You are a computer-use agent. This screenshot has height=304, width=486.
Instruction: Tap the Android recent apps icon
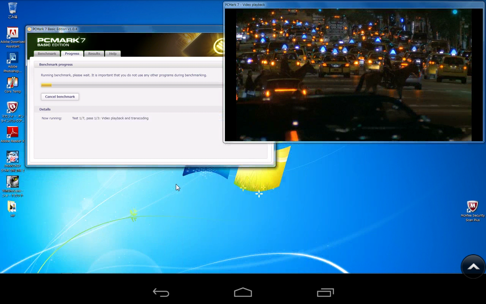click(325, 292)
